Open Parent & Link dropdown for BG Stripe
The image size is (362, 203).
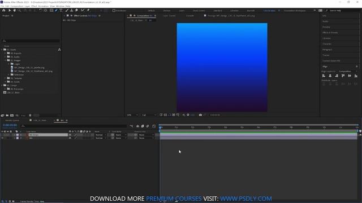point(146,135)
